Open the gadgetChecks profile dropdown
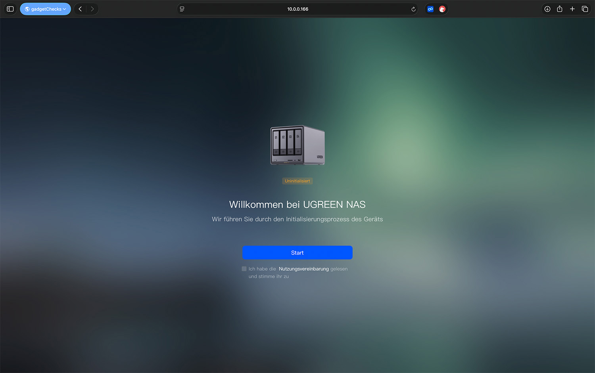Image resolution: width=595 pixels, height=373 pixels. pyautogui.click(x=45, y=9)
